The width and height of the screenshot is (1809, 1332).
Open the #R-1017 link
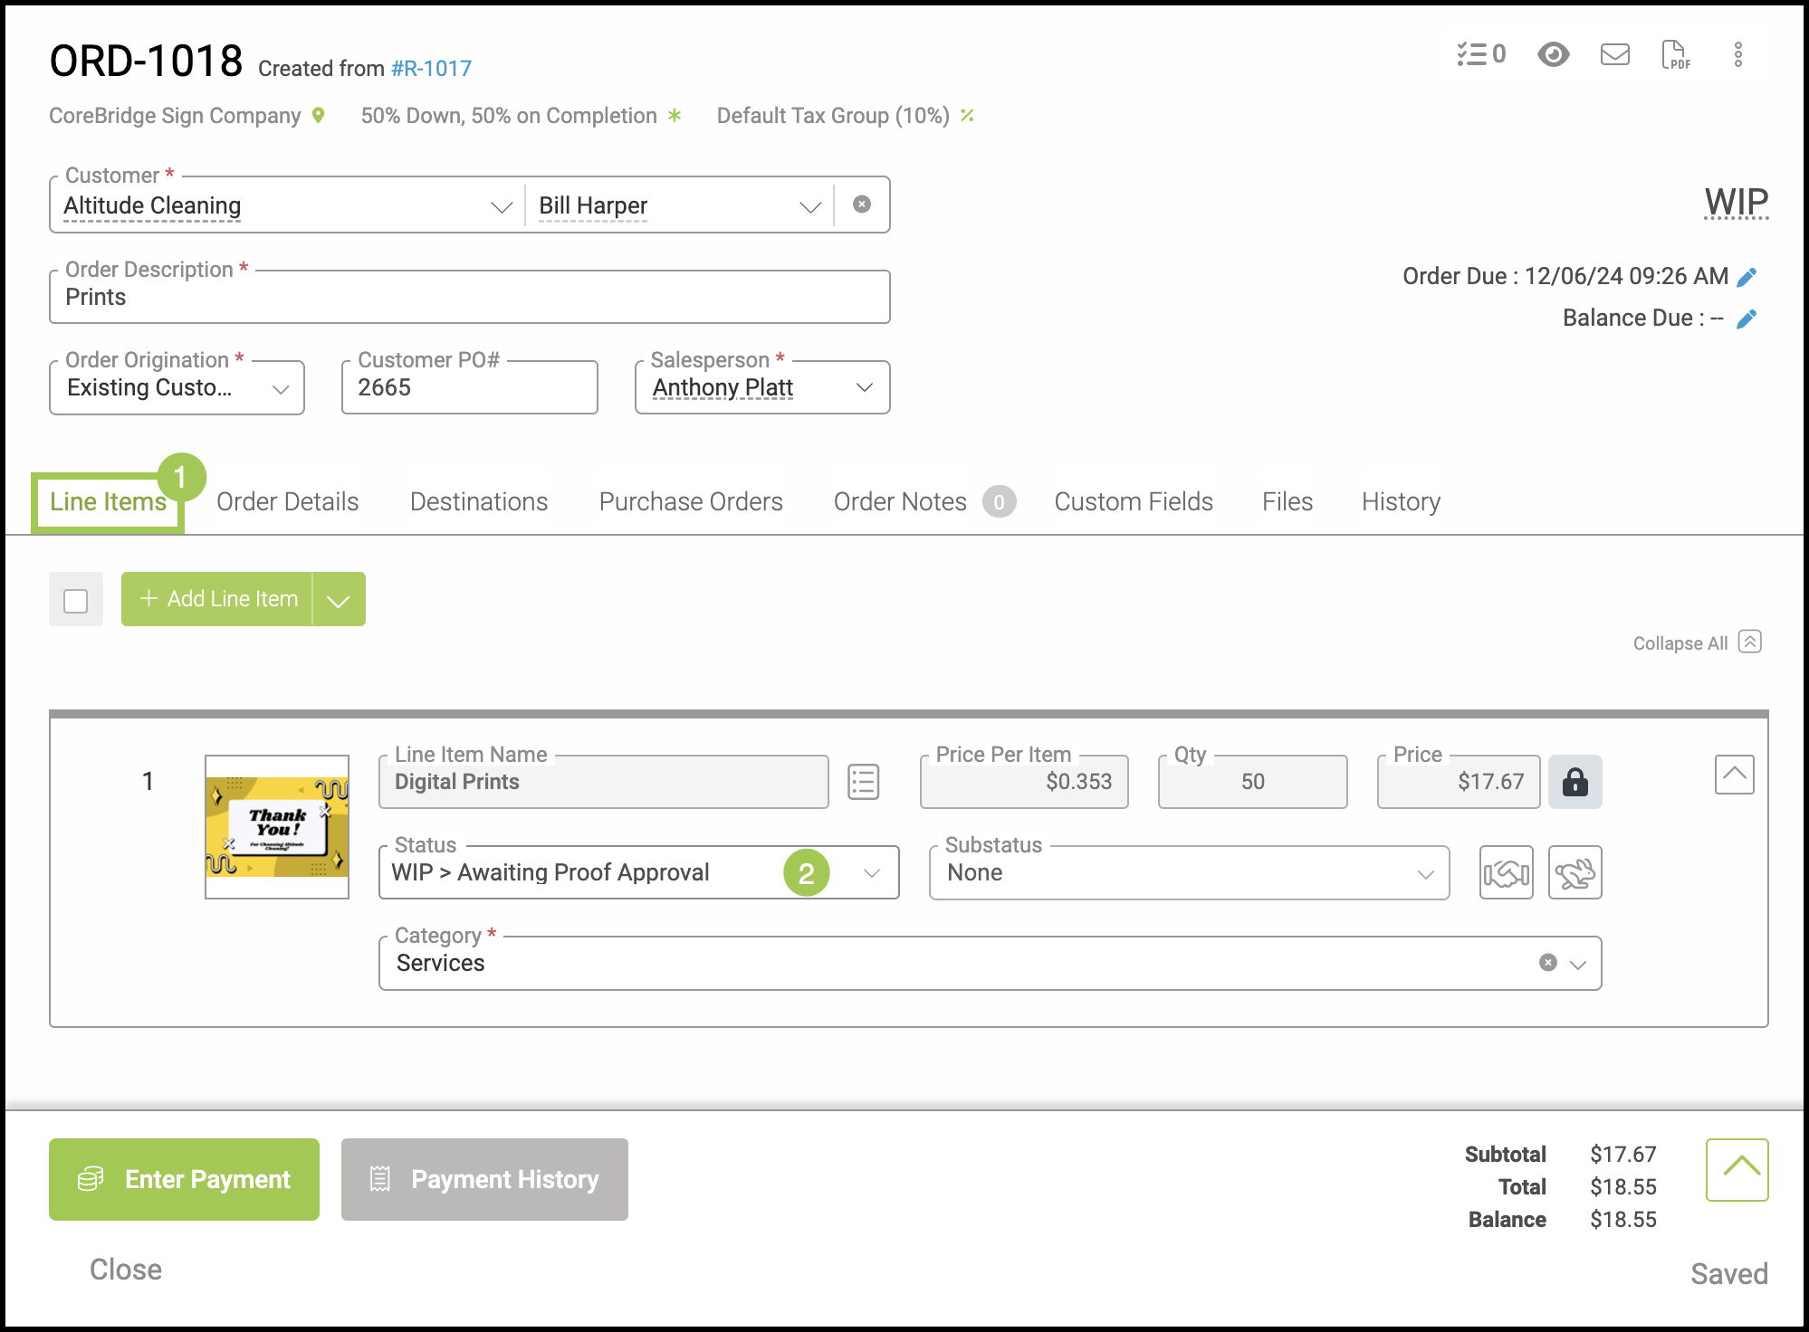pos(431,69)
